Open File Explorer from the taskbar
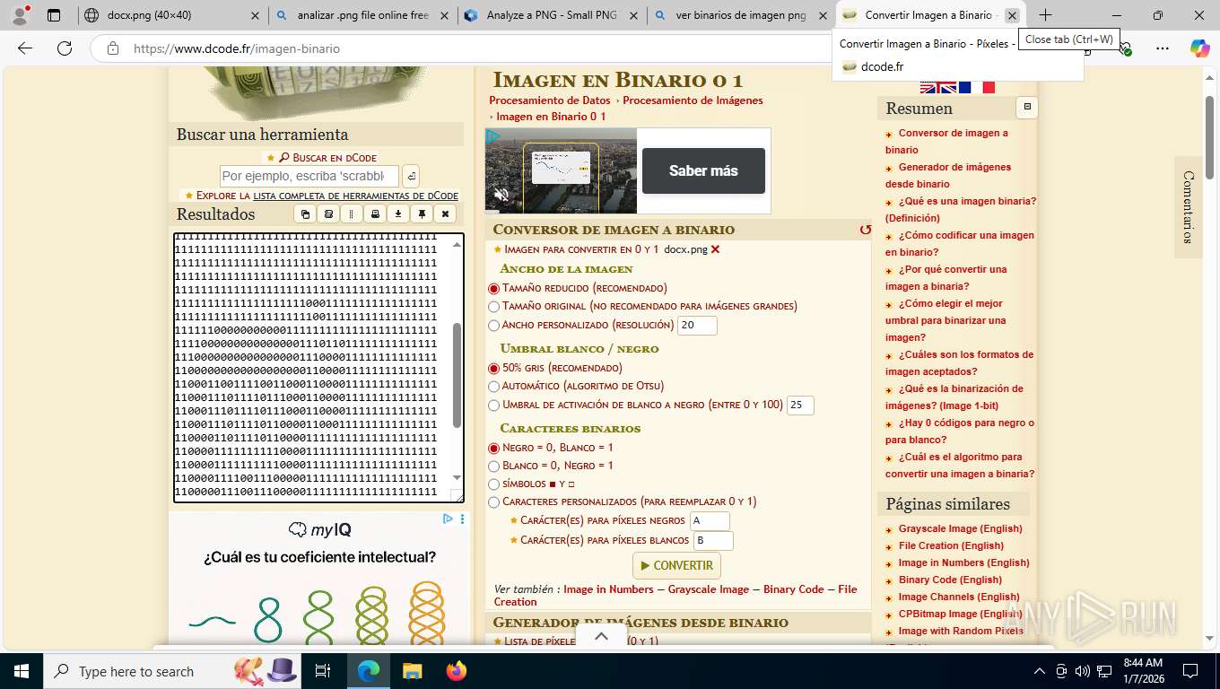 [412, 671]
